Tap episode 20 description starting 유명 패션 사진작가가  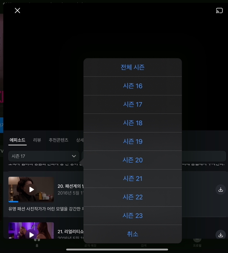[46, 209]
